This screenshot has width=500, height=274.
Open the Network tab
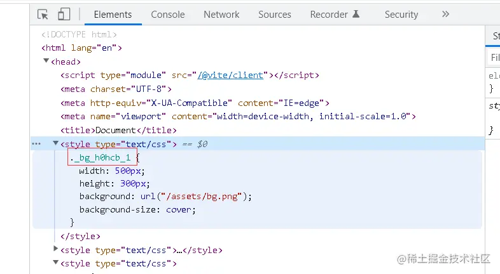tap(221, 14)
